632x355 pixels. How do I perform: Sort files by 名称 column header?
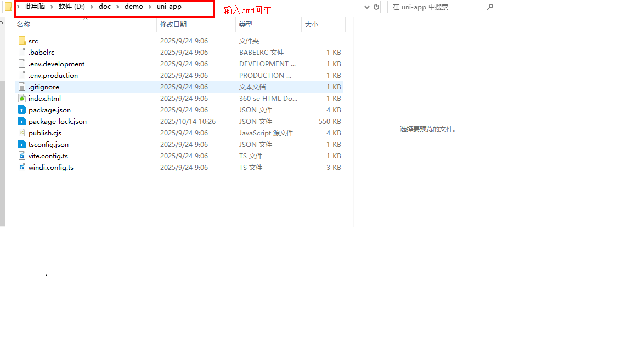click(x=24, y=25)
